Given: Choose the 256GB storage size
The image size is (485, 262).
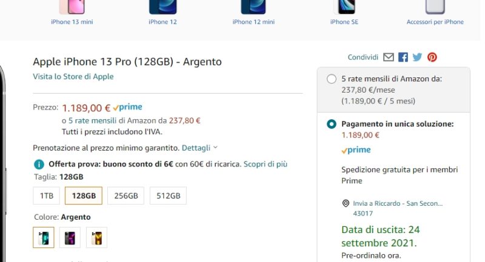Looking at the screenshot, I should pyautogui.click(x=126, y=196).
